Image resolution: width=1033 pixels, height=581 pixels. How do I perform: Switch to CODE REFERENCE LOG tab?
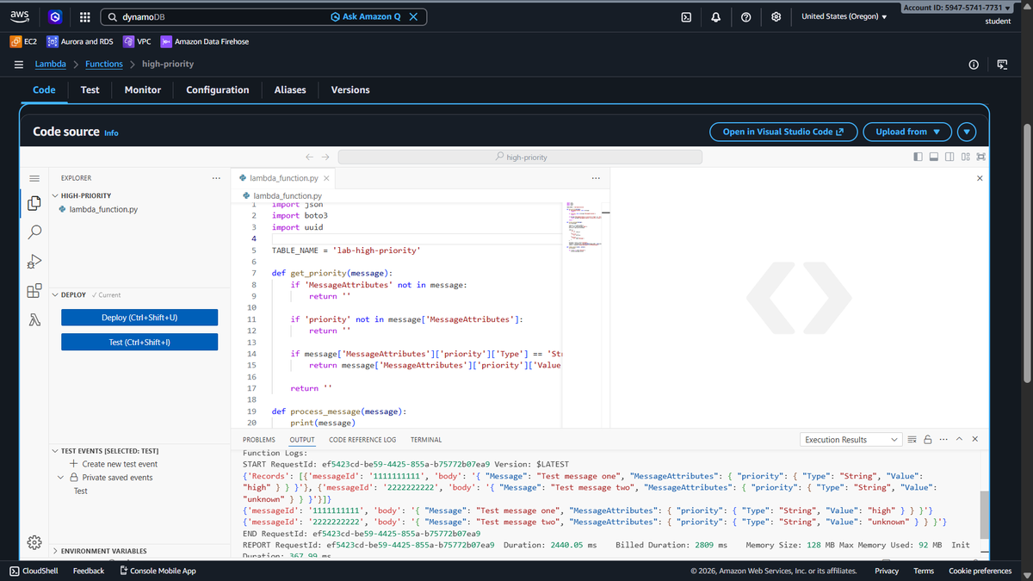click(x=362, y=439)
